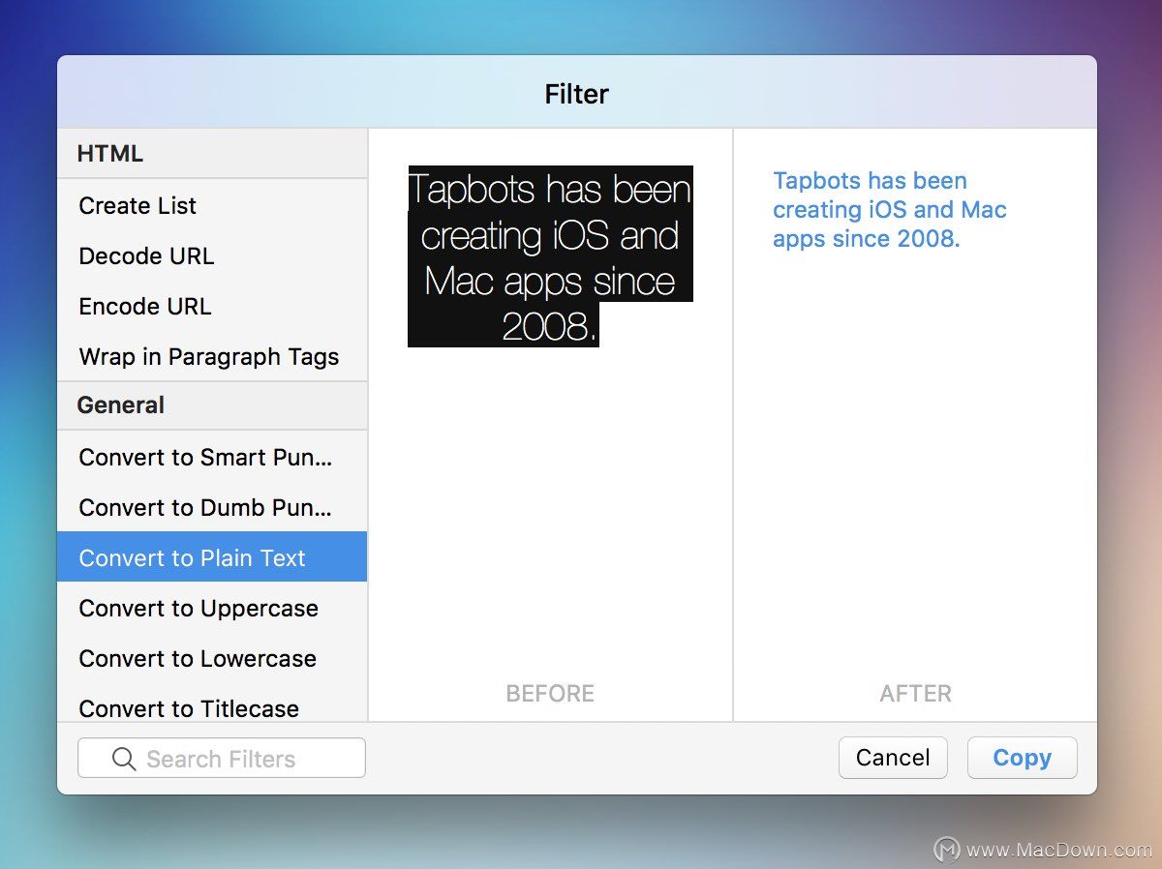Choose Convert to Uppercase filter
Viewport: 1162px width, 869px height.
click(212, 608)
